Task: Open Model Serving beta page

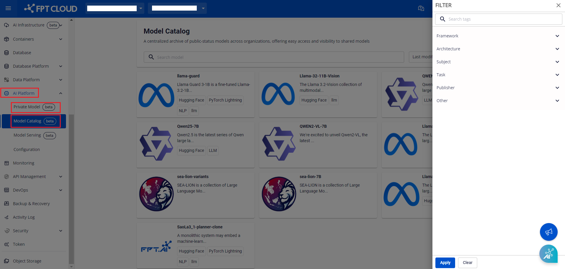Action: point(34,135)
